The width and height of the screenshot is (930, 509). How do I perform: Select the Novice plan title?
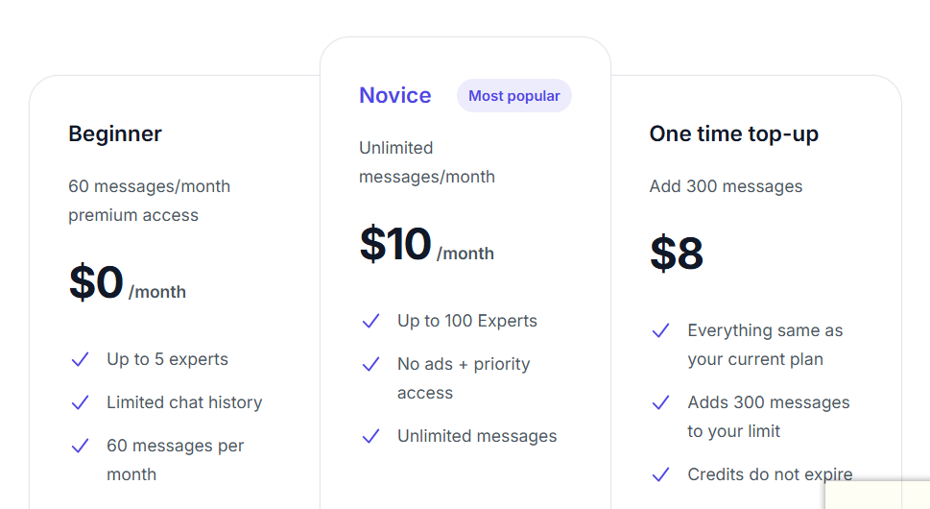[395, 95]
